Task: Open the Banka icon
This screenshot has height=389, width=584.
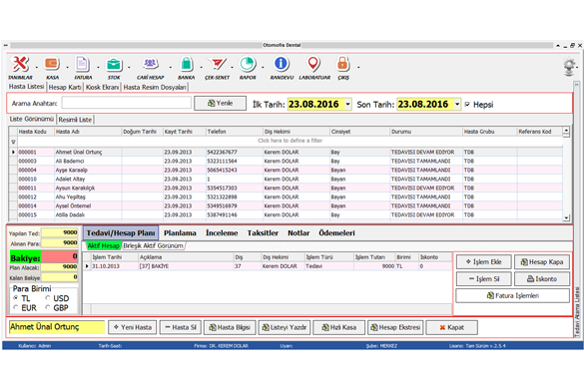Action: 187,64
